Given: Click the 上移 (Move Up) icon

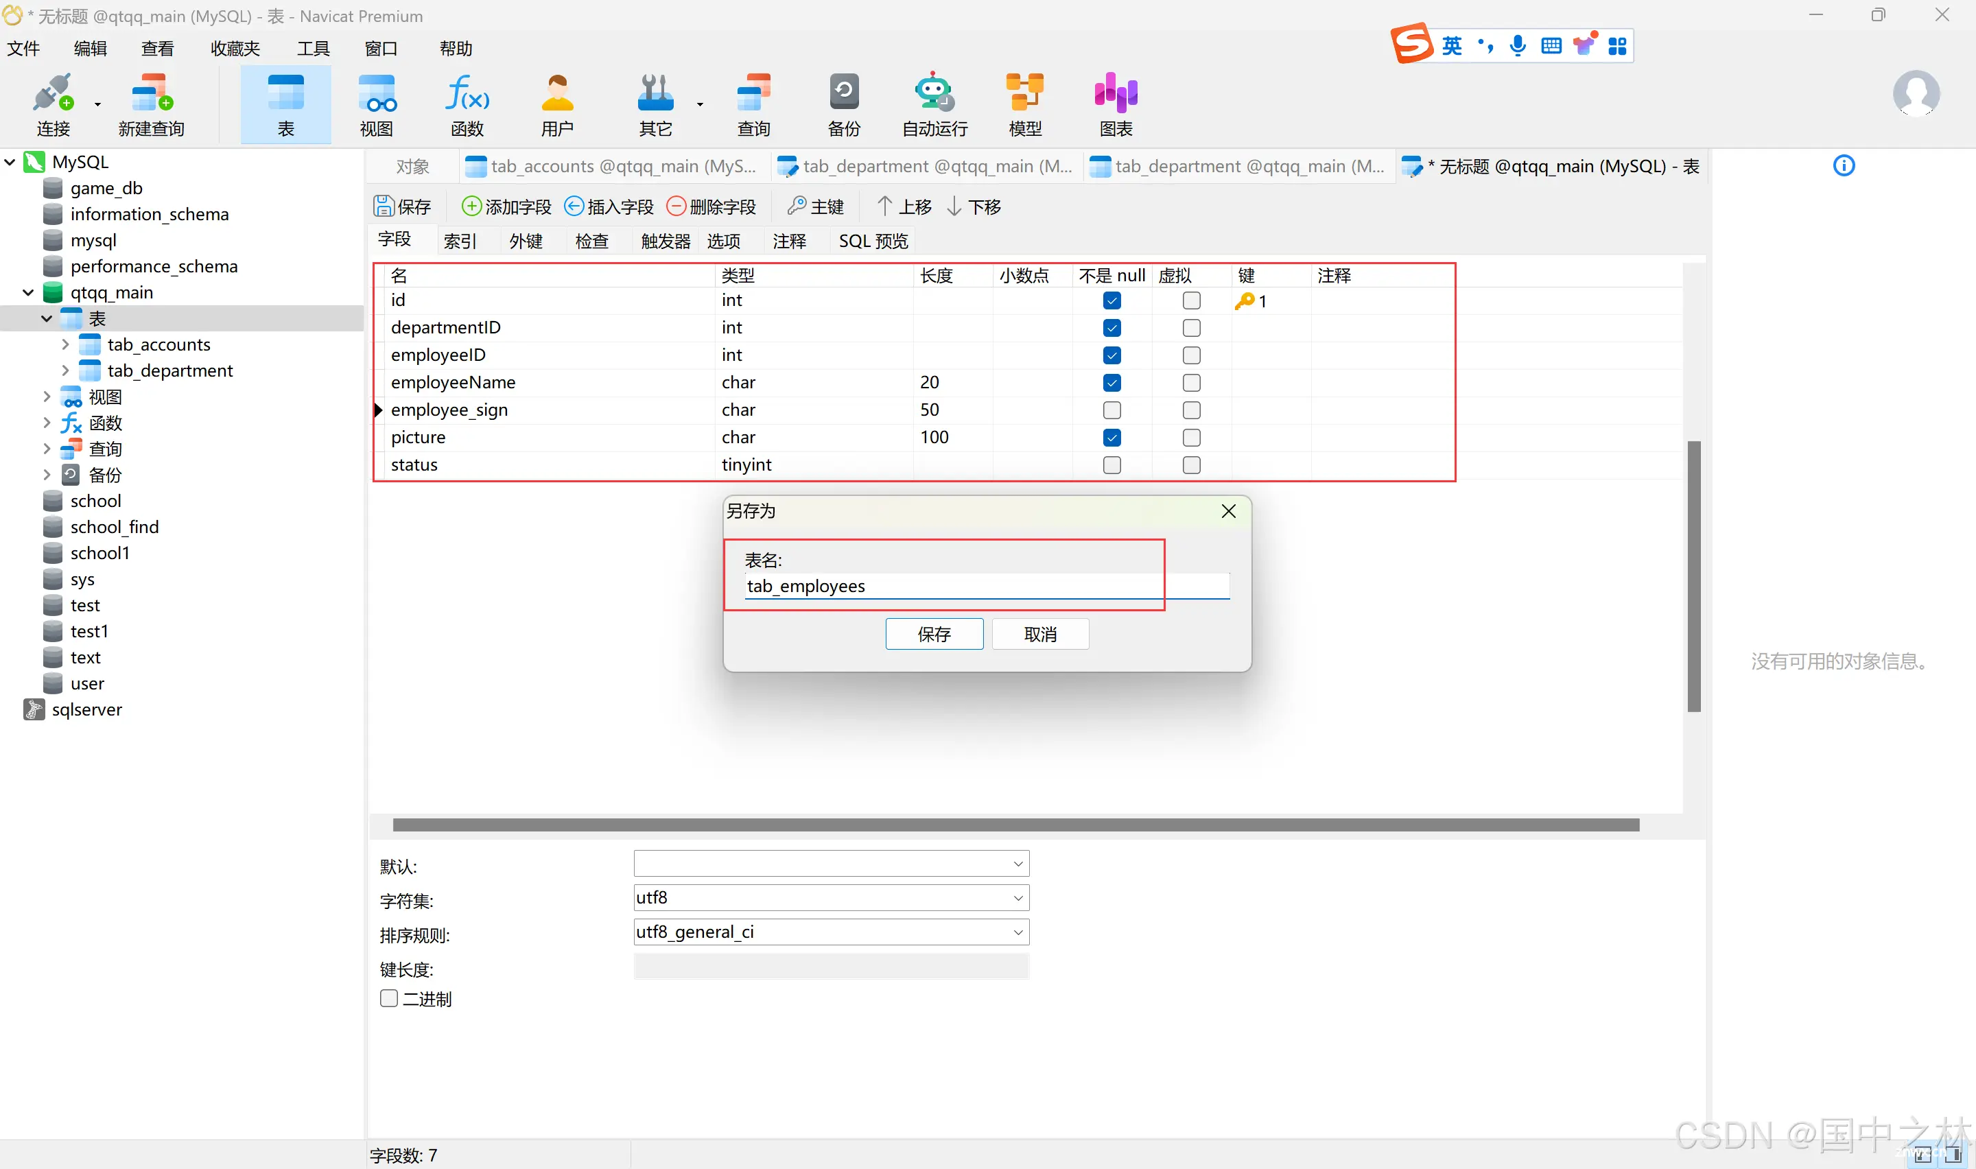Looking at the screenshot, I should pyautogui.click(x=902, y=206).
